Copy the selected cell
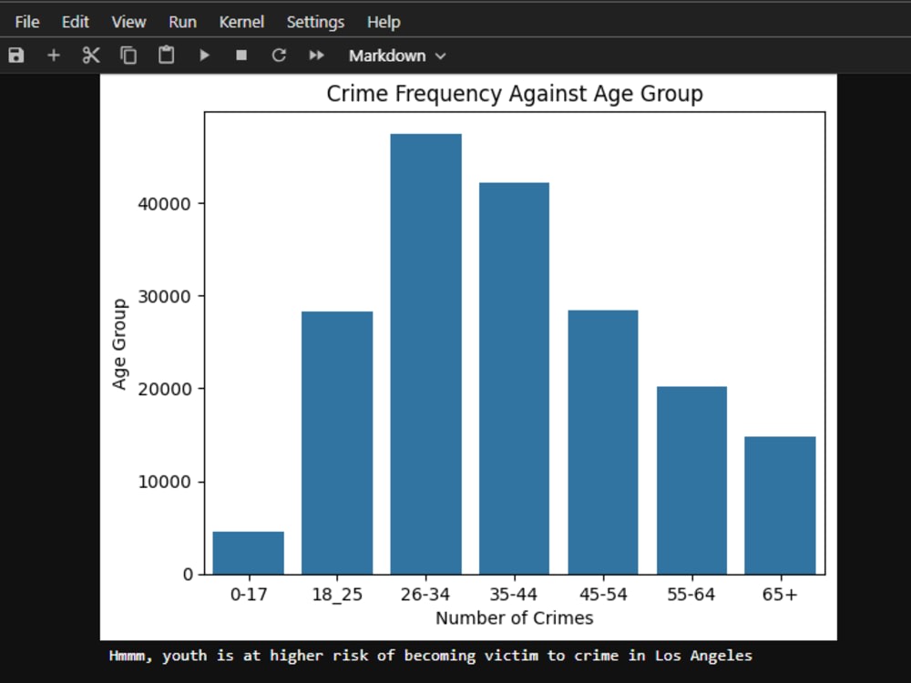 [x=128, y=56]
